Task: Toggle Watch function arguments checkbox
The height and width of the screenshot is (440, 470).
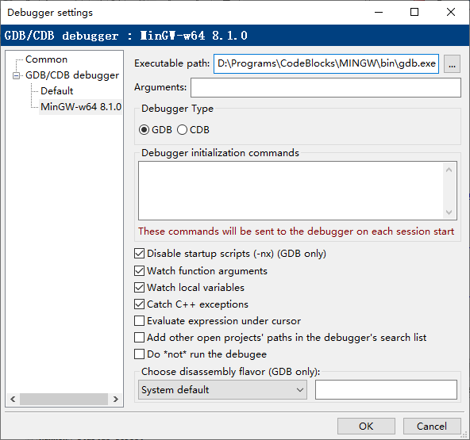Action: pos(139,271)
